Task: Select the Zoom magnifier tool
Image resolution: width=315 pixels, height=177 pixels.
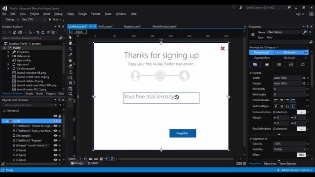Action: point(70,49)
